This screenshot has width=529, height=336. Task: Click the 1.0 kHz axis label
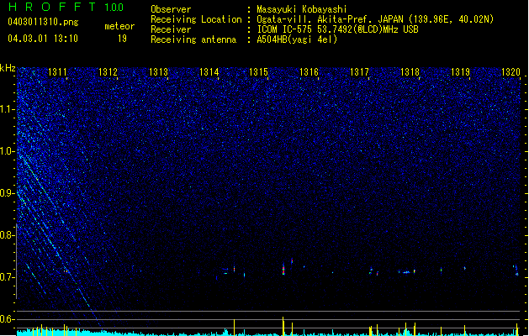pyautogui.click(x=8, y=151)
